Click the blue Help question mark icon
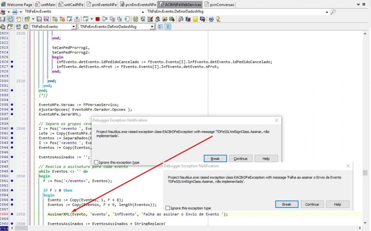Screen dimensions: 371x231 211,19
